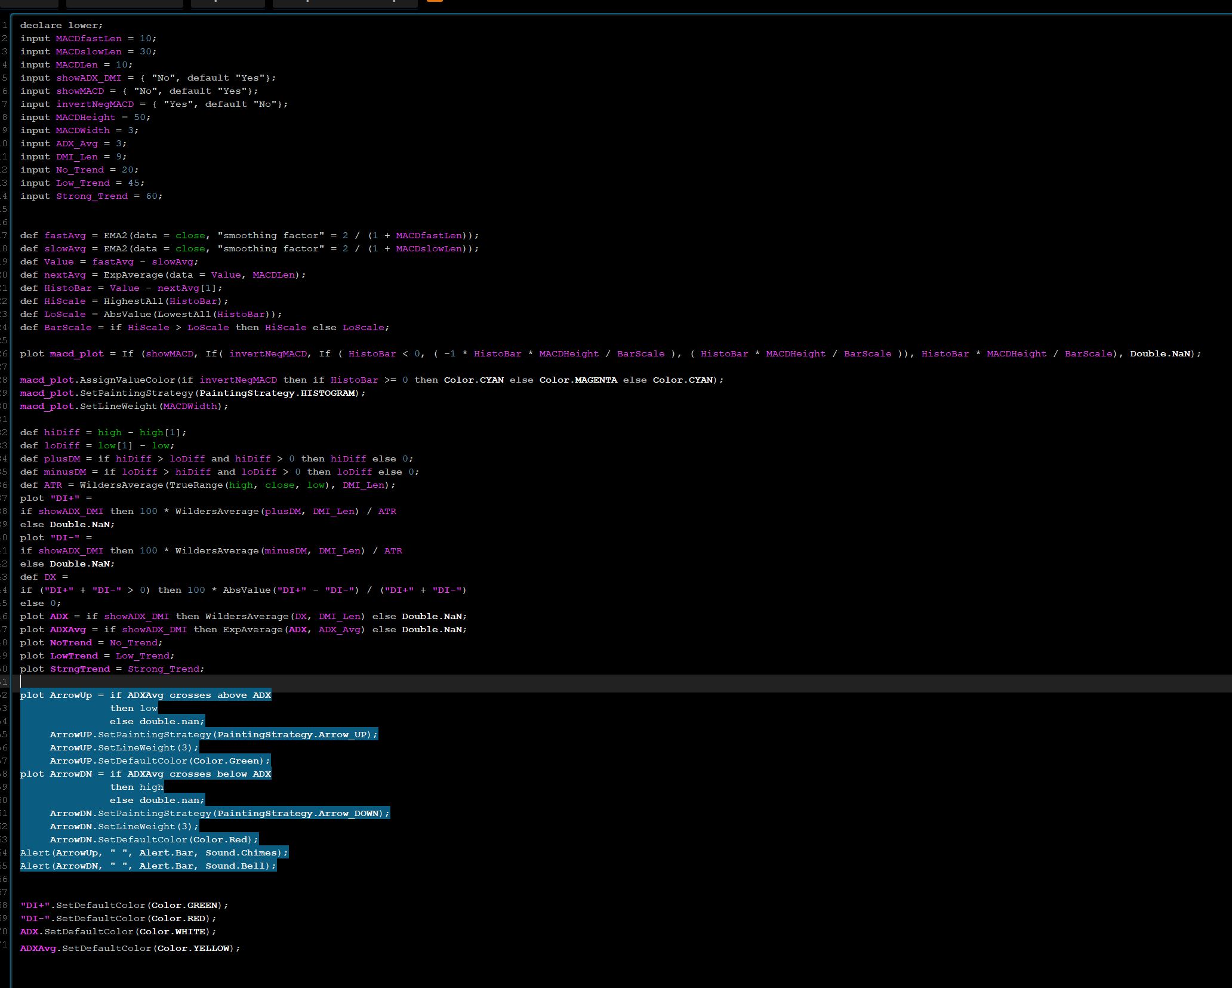Click "ArrowDN.SetDefaultColor(Color.Red);"

pos(154,839)
